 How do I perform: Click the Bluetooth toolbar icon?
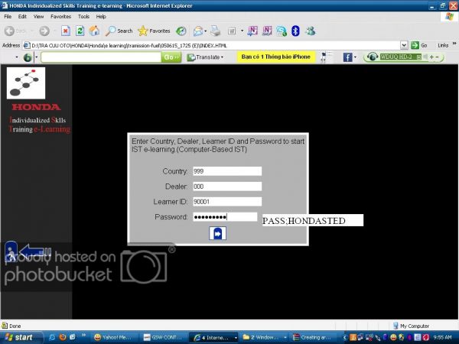(x=295, y=31)
